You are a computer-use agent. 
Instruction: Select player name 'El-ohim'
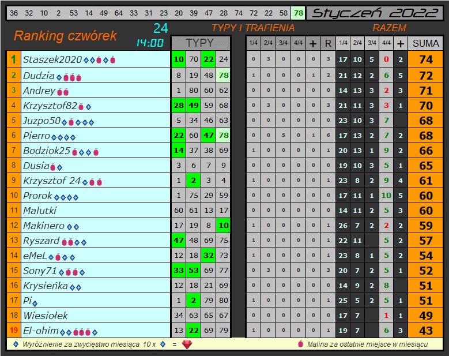point(41,331)
